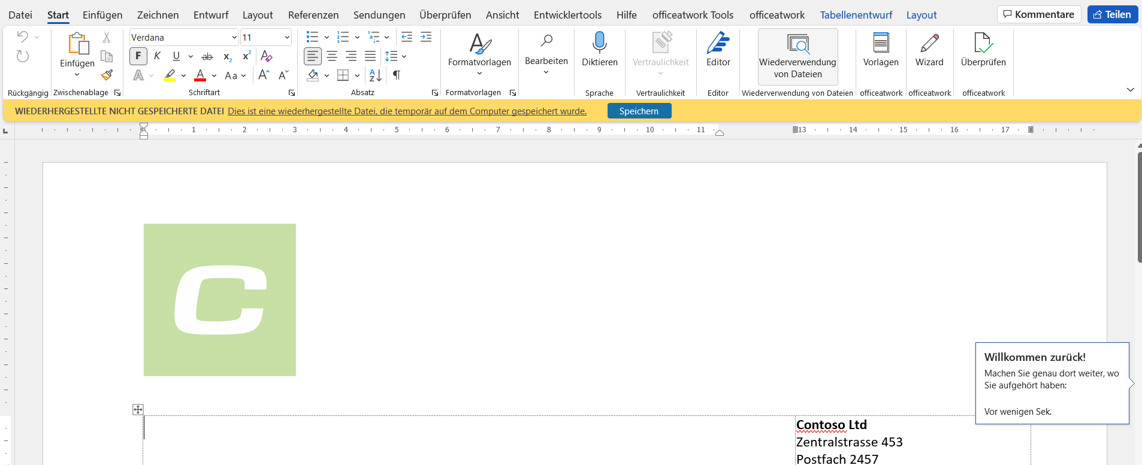Switch to the officeatwork Tools tab

693,15
